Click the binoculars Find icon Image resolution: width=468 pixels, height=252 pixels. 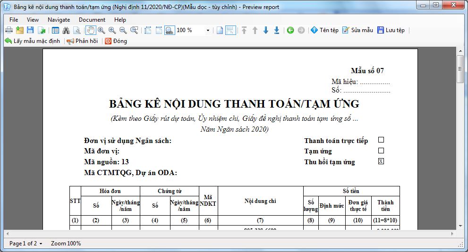66,30
